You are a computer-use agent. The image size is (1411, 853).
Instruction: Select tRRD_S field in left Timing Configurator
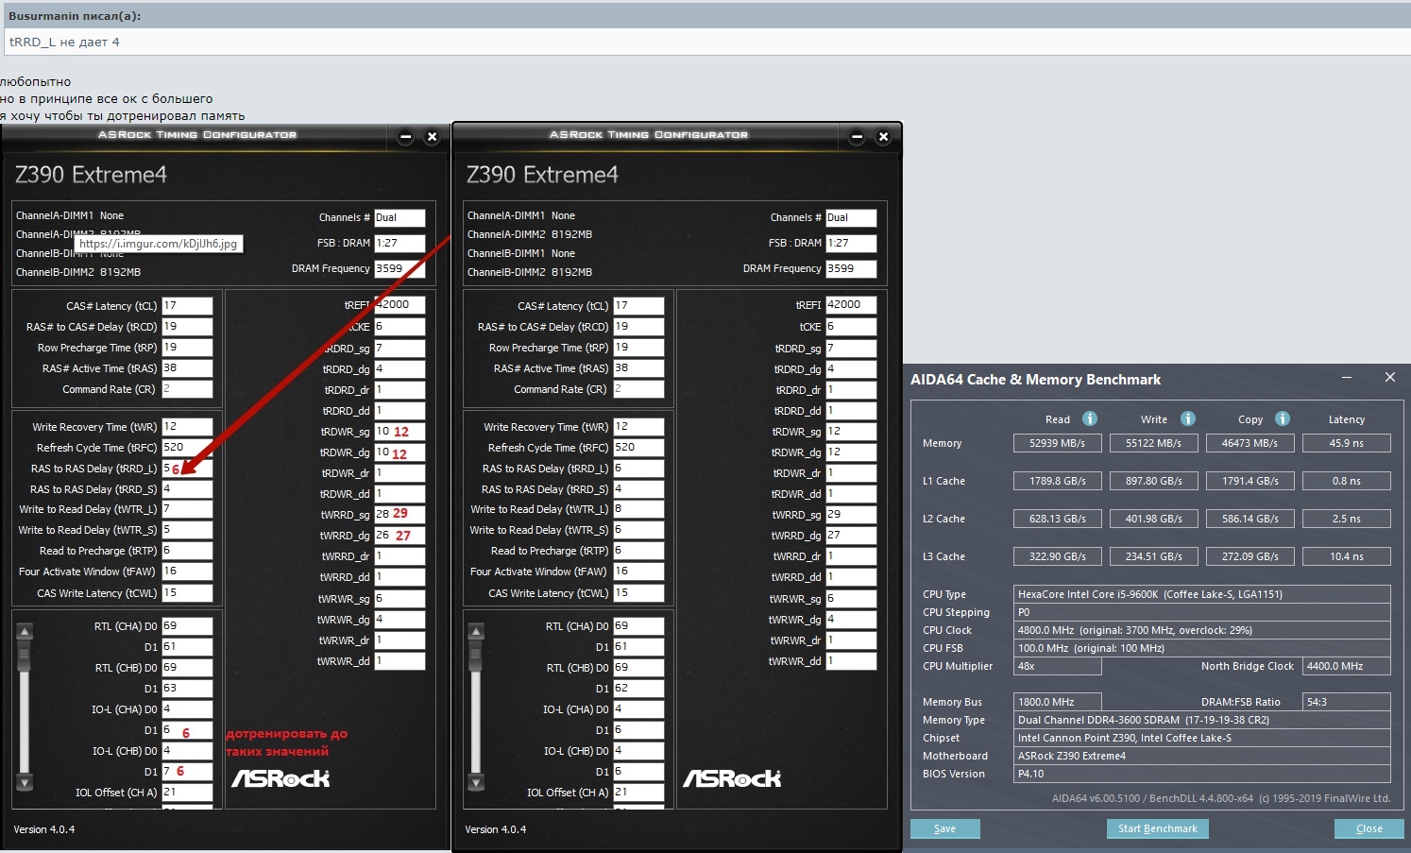pyautogui.click(x=187, y=489)
